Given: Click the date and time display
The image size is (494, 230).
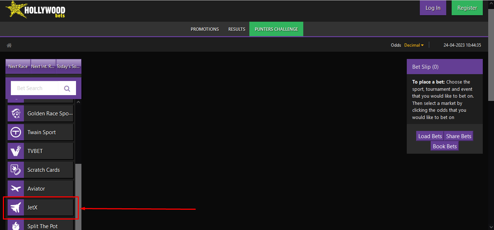Looking at the screenshot, I should click(462, 45).
